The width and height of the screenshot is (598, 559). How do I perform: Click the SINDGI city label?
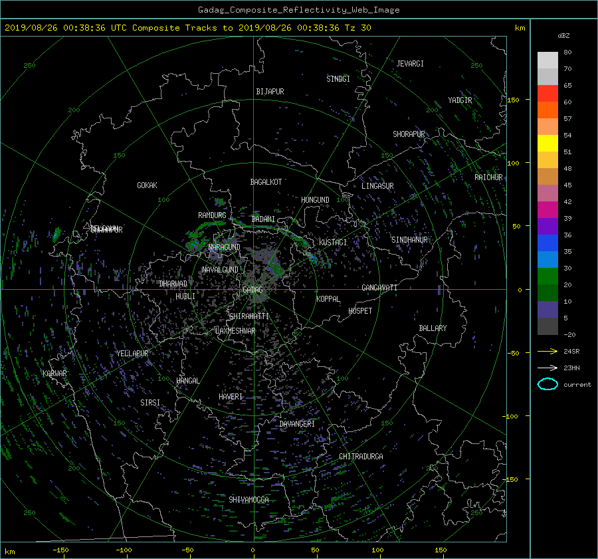338,79
